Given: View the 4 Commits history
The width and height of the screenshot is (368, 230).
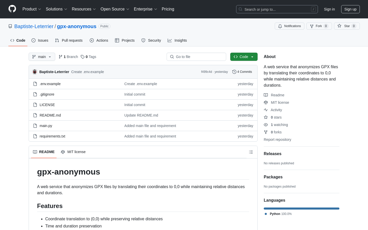Looking at the screenshot, I should pos(242,72).
